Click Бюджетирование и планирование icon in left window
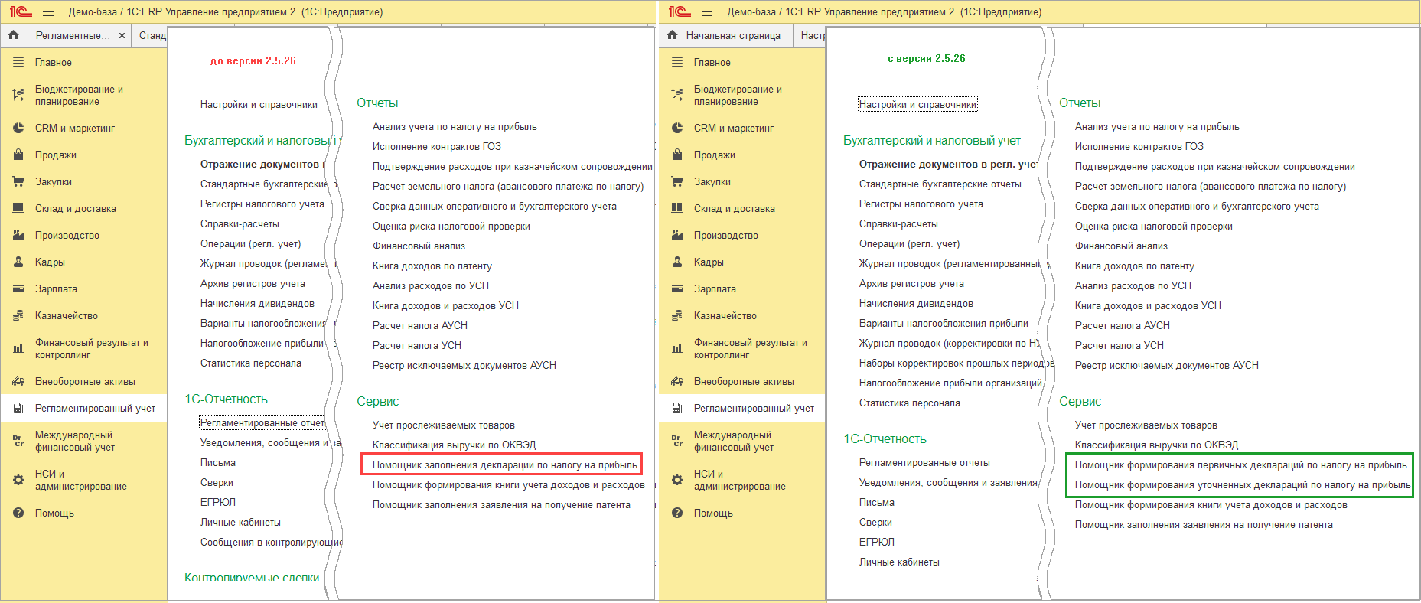Image resolution: width=1421 pixels, height=603 pixels. 18,96
